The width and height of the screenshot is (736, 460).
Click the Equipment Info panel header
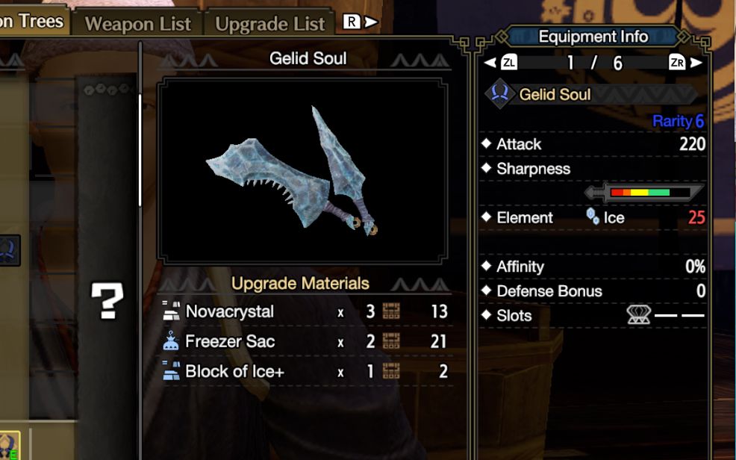click(593, 37)
